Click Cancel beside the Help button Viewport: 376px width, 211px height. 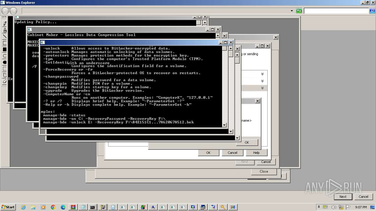click(232, 153)
